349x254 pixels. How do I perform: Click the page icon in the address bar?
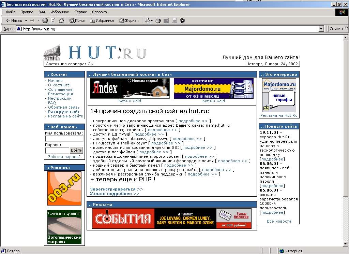click(19, 29)
